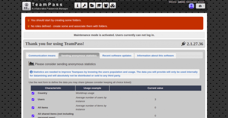
Task: Click version number 2.1.27.36
Action: 195,44
